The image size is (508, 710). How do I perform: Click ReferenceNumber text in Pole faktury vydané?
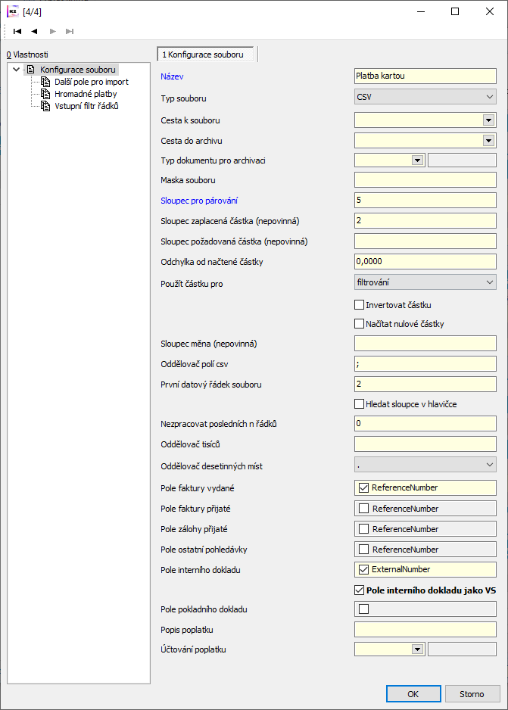coord(405,487)
